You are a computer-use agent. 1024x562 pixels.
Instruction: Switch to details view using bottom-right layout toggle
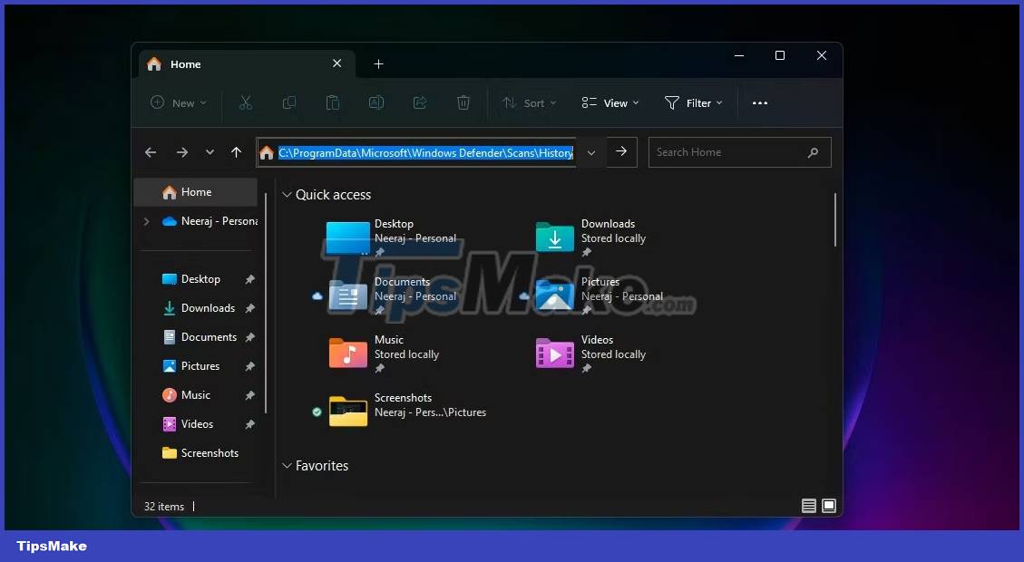(x=808, y=506)
